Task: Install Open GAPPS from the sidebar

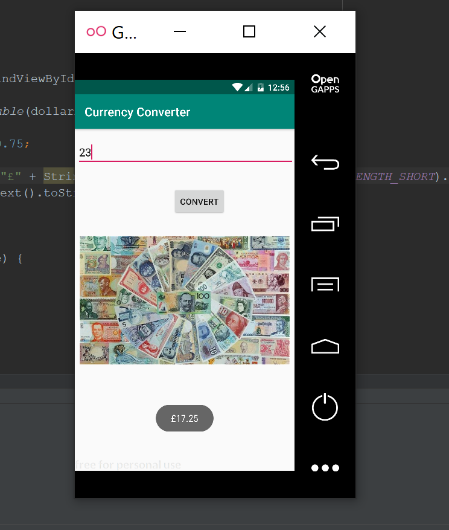Action: pos(325,84)
